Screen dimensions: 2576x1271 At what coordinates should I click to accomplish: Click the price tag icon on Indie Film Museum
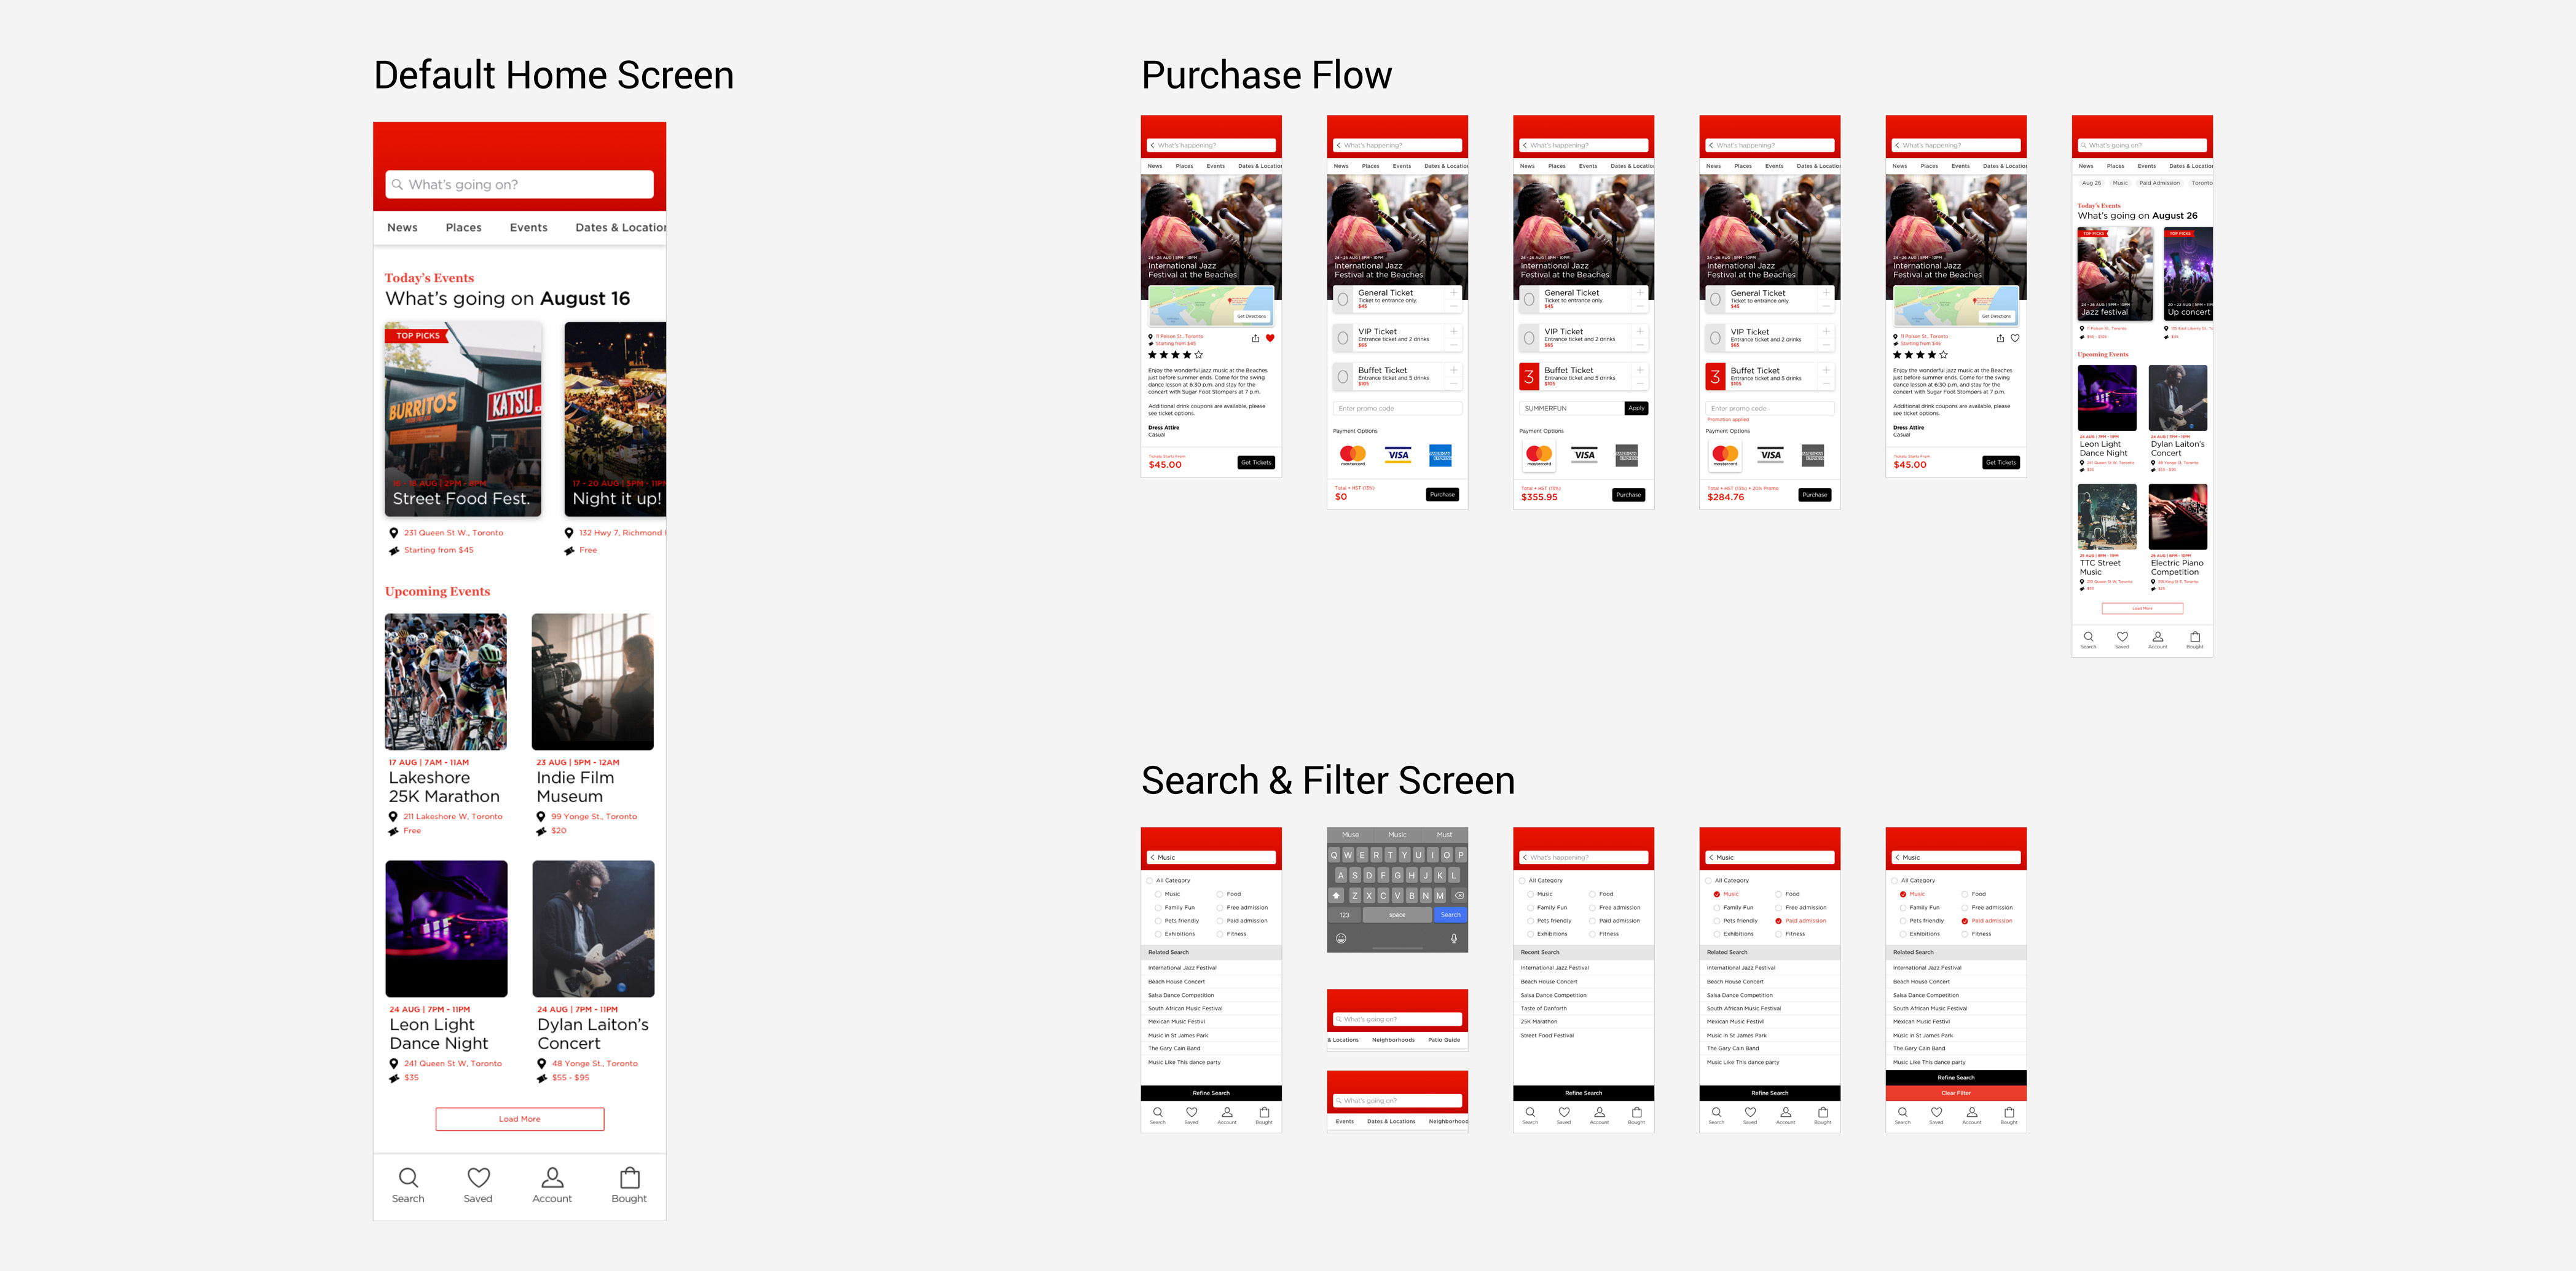[542, 831]
